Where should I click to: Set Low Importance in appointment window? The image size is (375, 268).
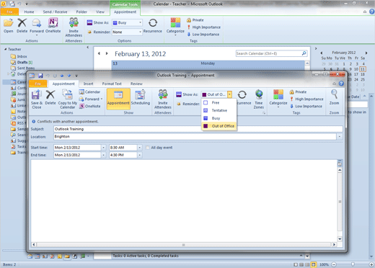point(306,106)
